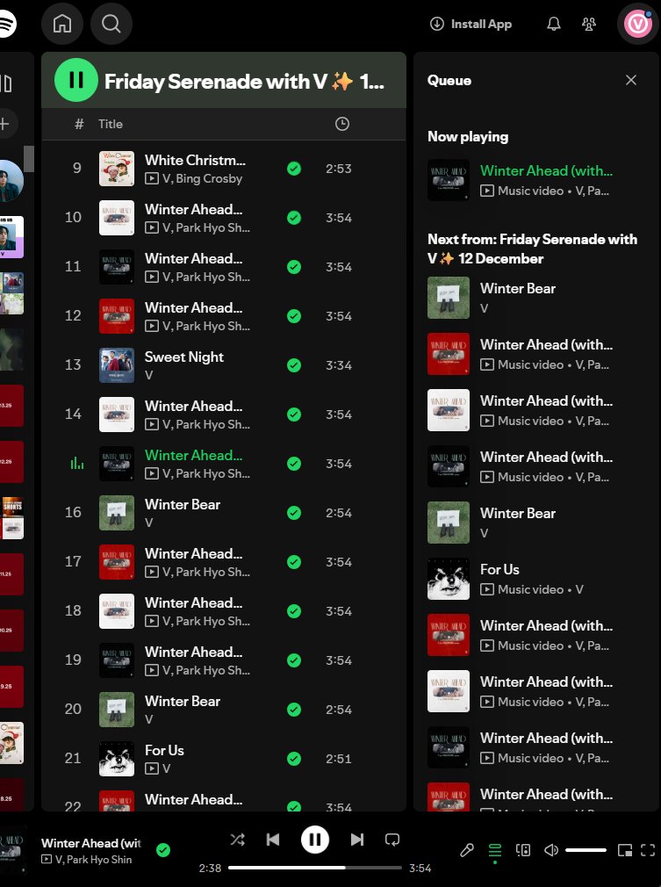Click the create plus button in sidebar
Image resolution: width=661 pixels, height=887 pixels.
coord(4,123)
